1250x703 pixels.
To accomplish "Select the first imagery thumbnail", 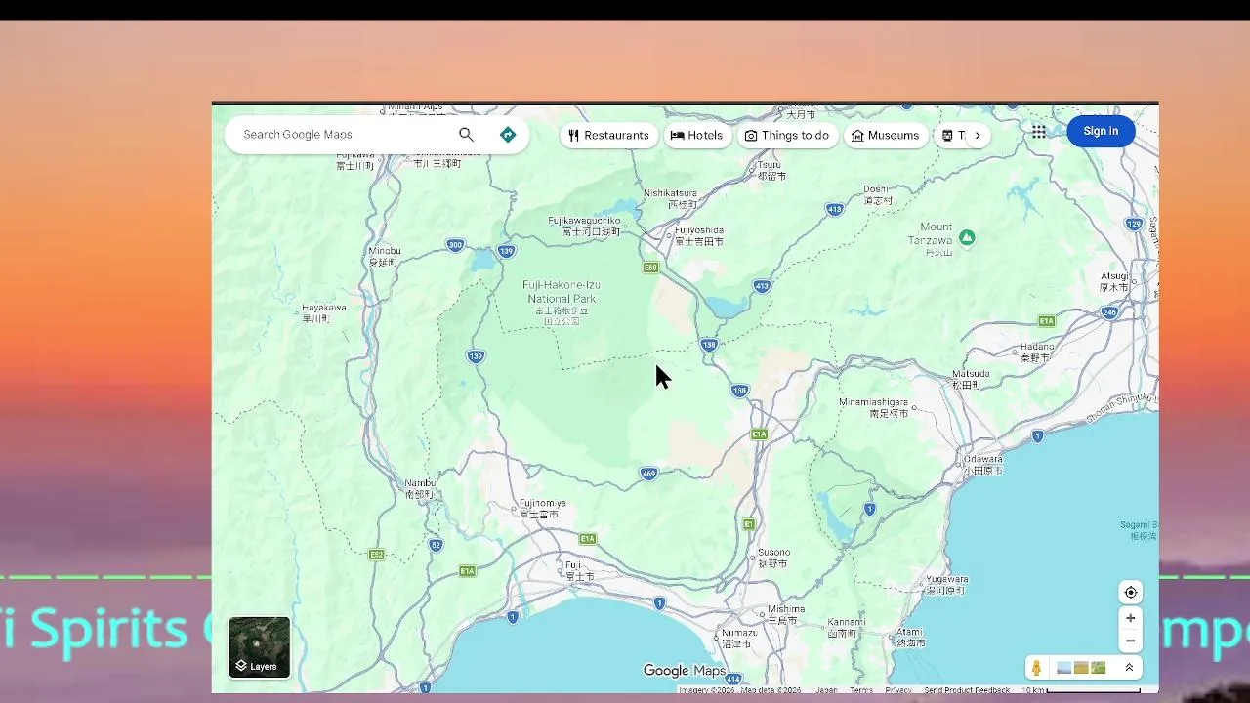I will [1064, 668].
